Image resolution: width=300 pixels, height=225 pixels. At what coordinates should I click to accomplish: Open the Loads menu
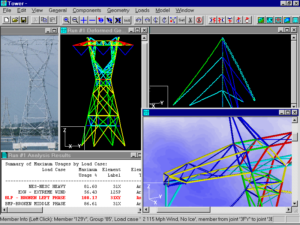142,10
